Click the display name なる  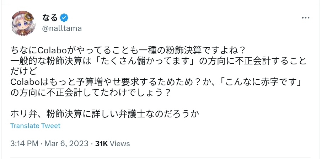[49, 18]
